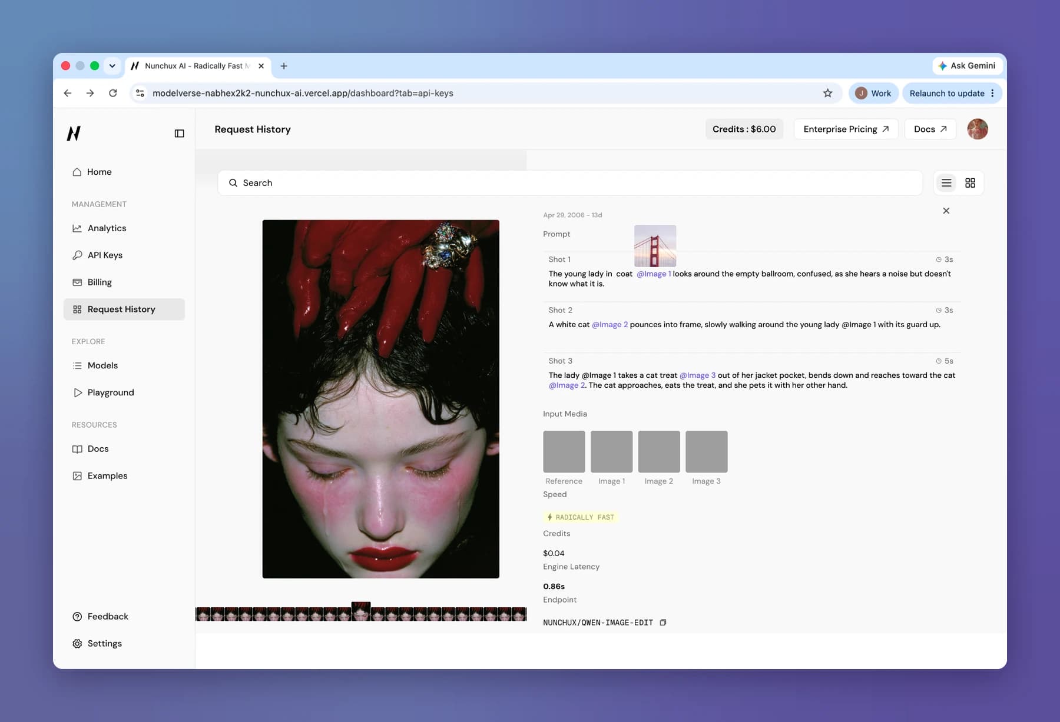Viewport: 1060px width, 722px height.
Task: Focus the Search input field
Action: [x=569, y=183]
